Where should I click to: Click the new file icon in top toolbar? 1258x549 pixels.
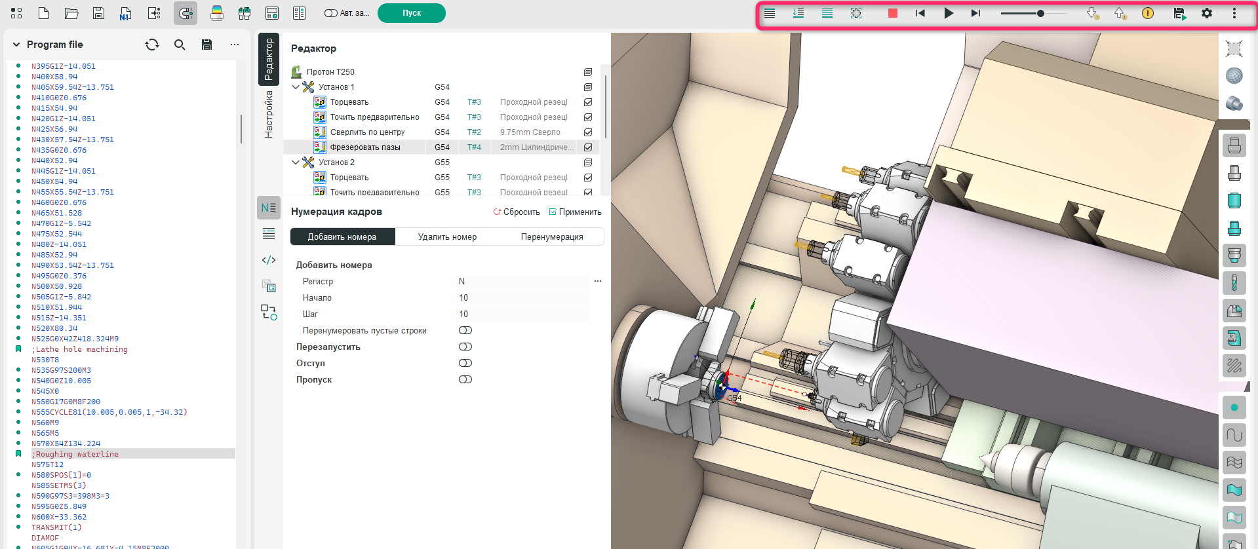[x=43, y=13]
